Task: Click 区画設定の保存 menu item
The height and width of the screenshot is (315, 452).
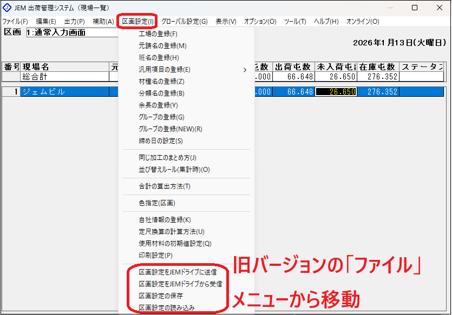Action: 161,296
